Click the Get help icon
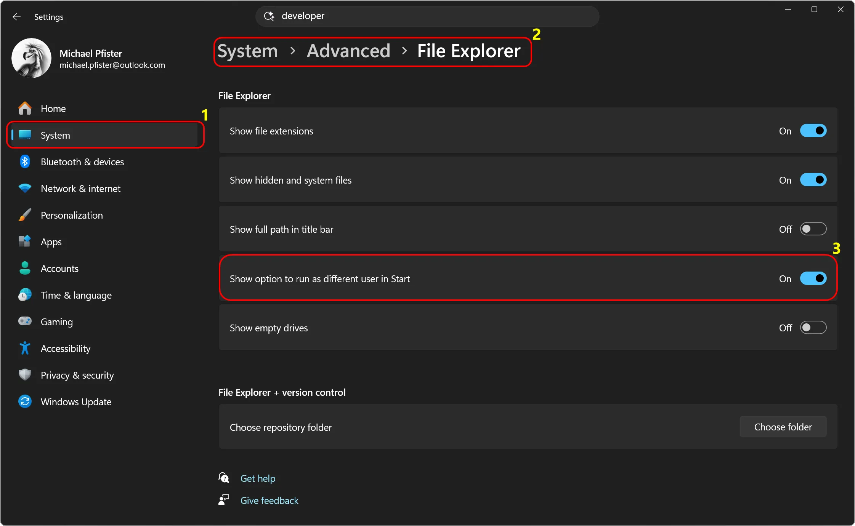This screenshot has height=526, width=855. click(x=224, y=478)
